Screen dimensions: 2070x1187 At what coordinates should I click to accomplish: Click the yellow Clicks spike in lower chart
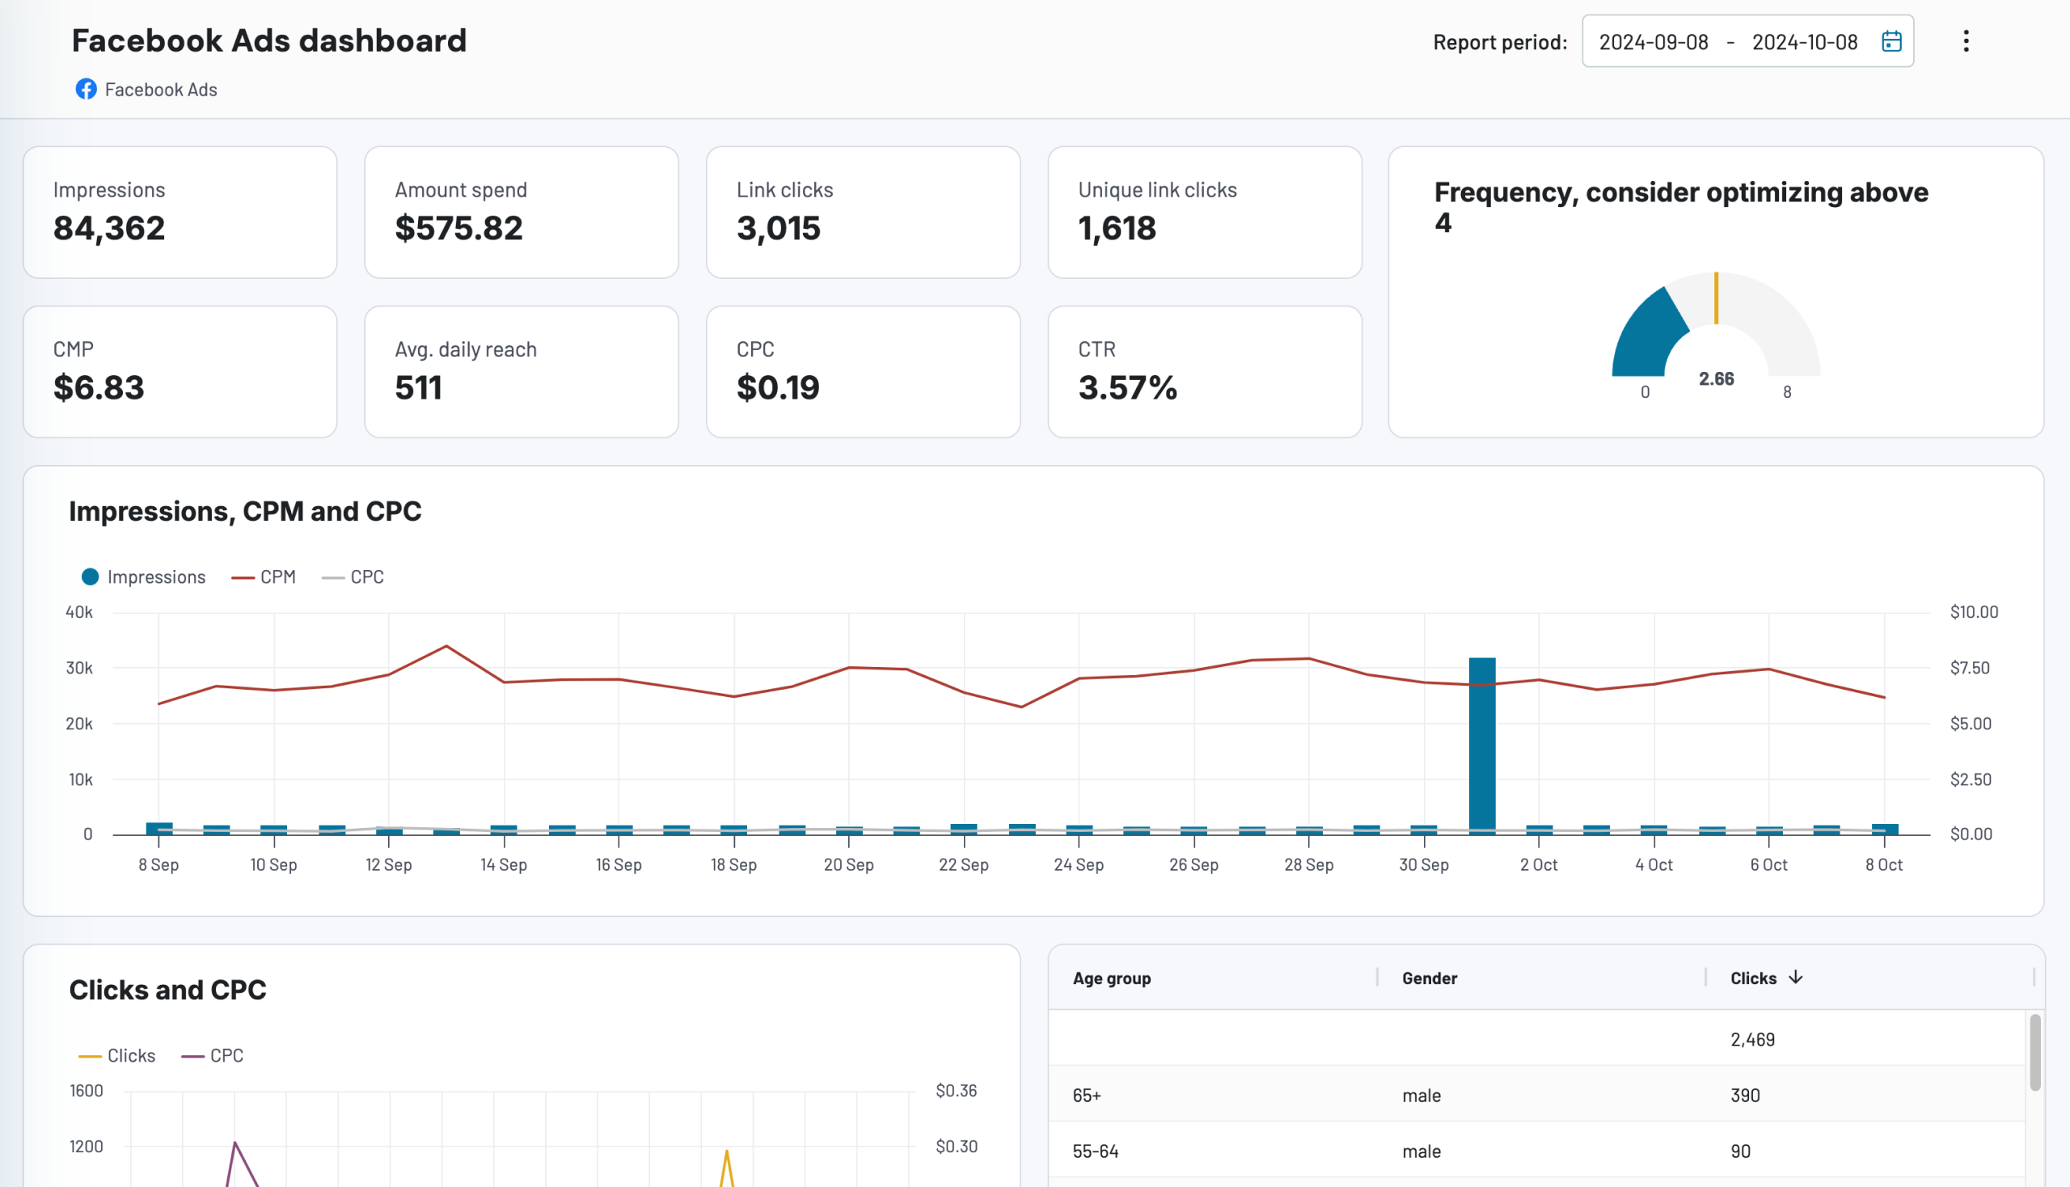point(726,1168)
